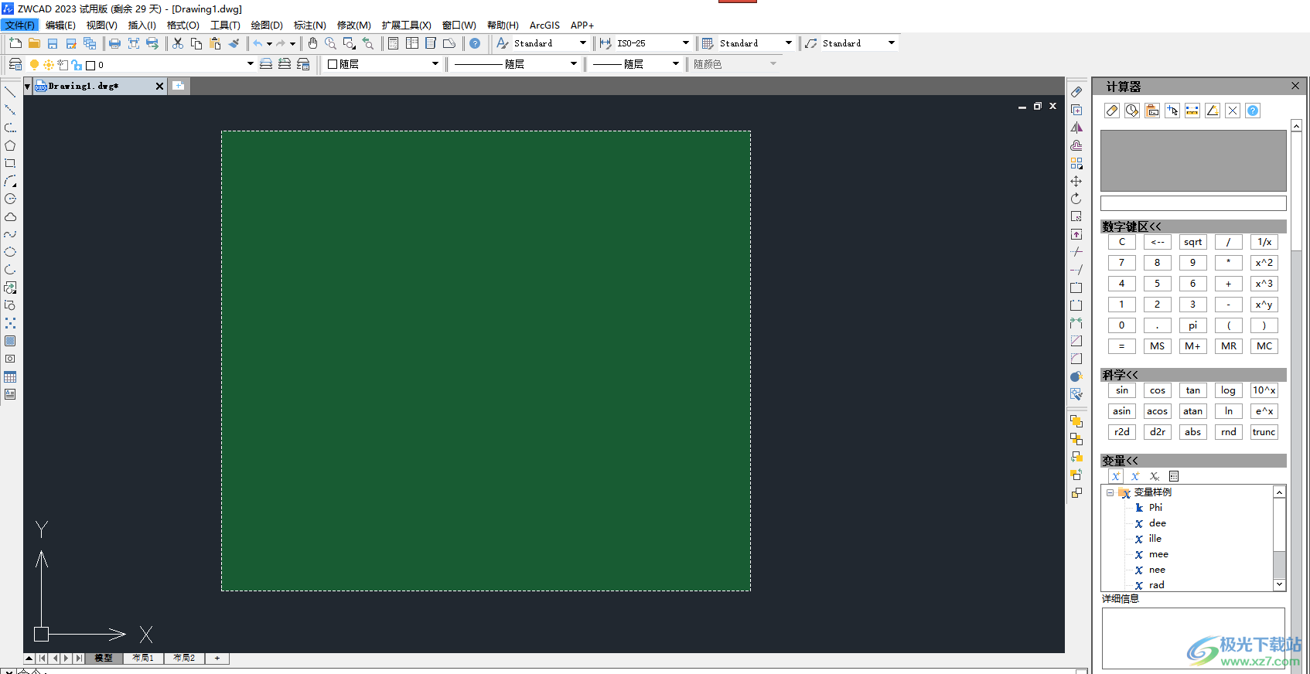
Task: Click the sqrt calculator button
Action: [1193, 242]
